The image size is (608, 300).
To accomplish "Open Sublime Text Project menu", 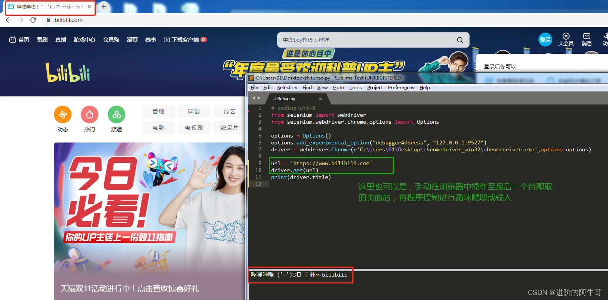I will tap(375, 88).
